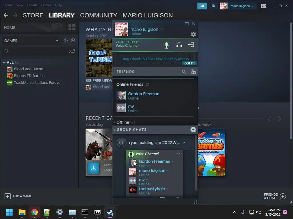Open the View menu

20,5
